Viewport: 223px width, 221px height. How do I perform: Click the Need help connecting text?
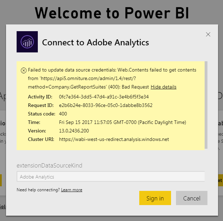(38, 190)
